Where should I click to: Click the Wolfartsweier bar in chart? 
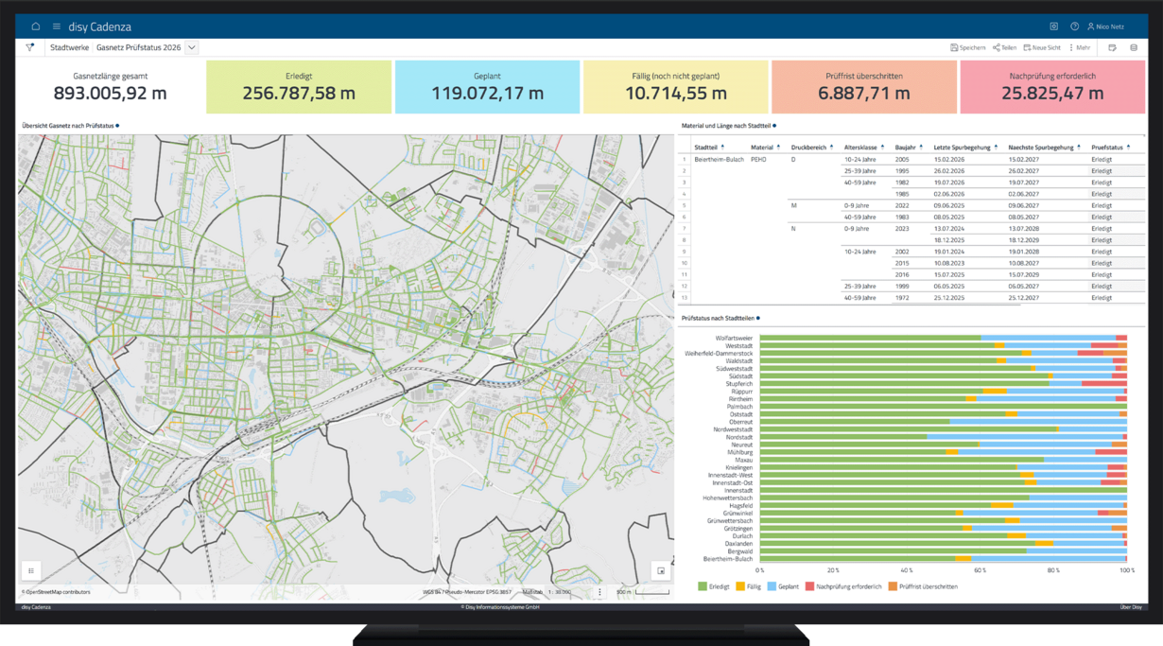click(x=943, y=338)
